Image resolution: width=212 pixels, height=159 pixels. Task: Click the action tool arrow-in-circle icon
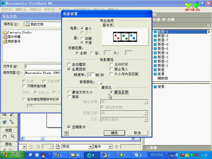click(5, 122)
